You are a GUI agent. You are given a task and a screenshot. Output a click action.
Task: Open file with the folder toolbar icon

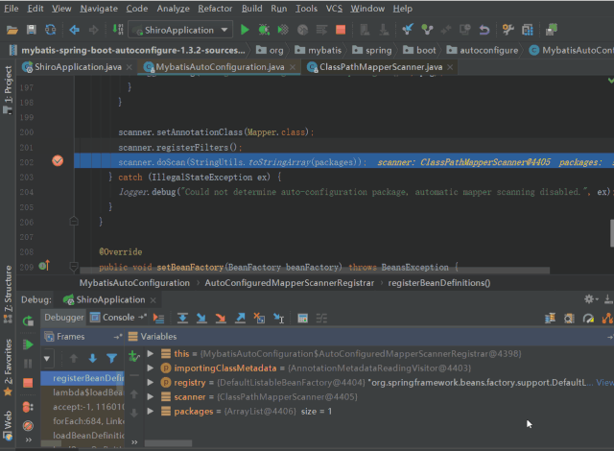pyautogui.click(x=12, y=30)
